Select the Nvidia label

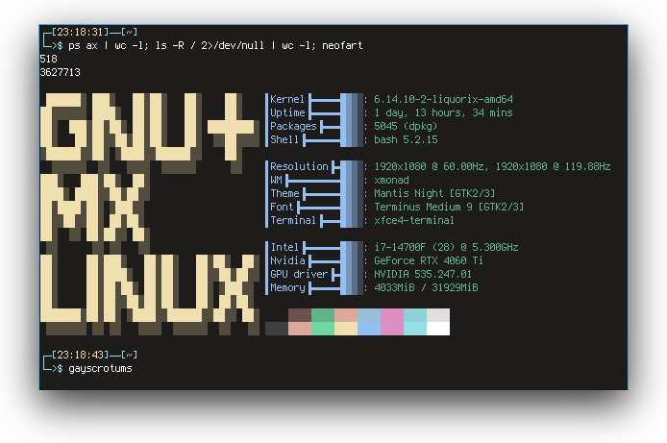tap(287, 260)
